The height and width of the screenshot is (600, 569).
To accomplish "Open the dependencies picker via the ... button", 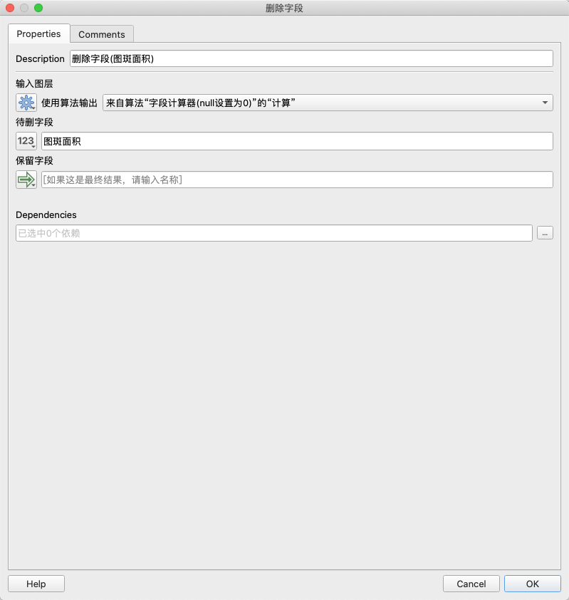I will click(x=545, y=233).
